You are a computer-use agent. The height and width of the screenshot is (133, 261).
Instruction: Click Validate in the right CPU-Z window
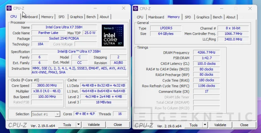click(220, 125)
